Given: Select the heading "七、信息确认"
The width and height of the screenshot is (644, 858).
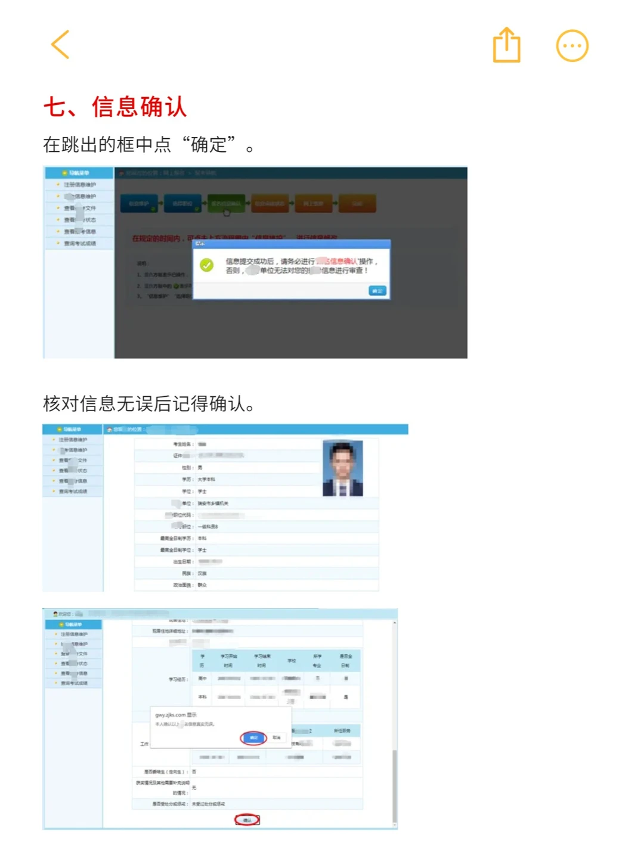Looking at the screenshot, I should [x=115, y=107].
